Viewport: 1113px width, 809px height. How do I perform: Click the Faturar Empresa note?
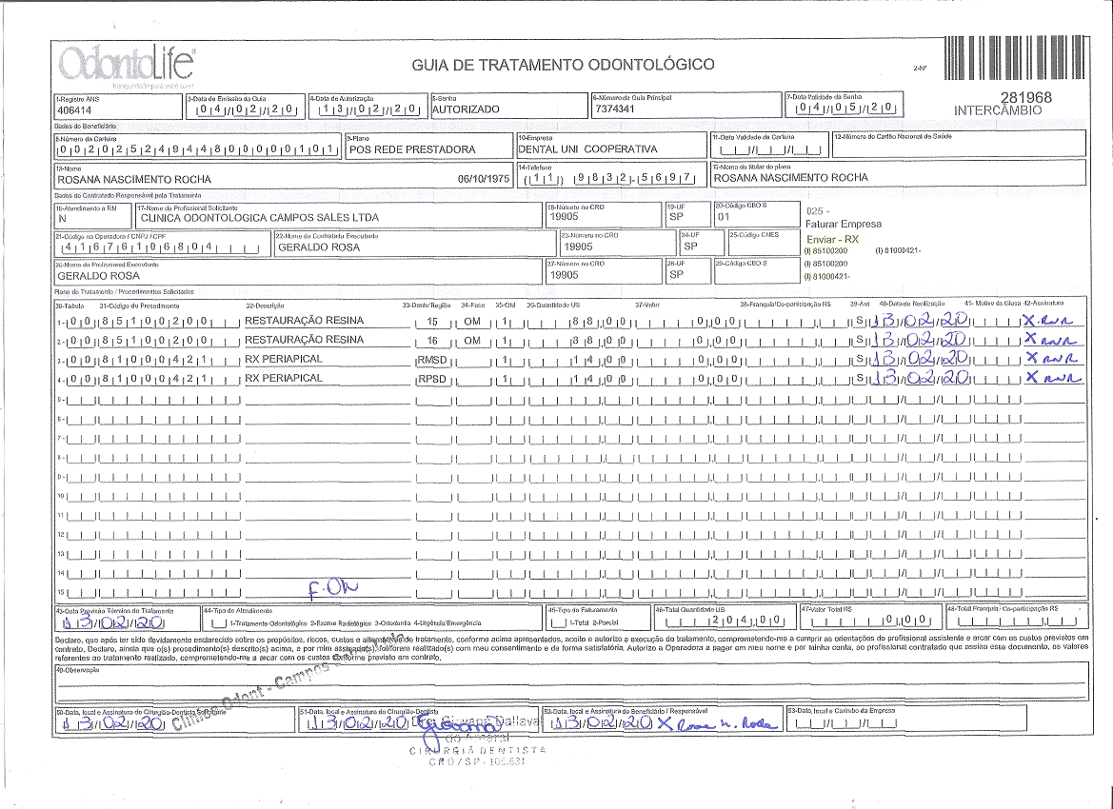click(844, 225)
